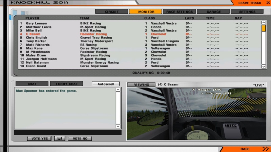Click 'Max Spooner has entered the game' message

tap(46, 91)
